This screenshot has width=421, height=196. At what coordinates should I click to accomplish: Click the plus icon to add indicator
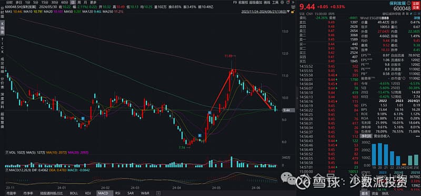(158, 193)
